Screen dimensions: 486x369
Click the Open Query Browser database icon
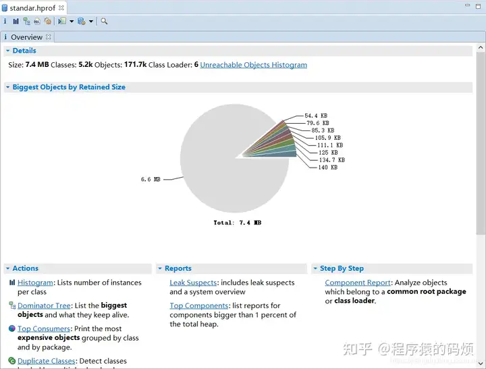82,21
